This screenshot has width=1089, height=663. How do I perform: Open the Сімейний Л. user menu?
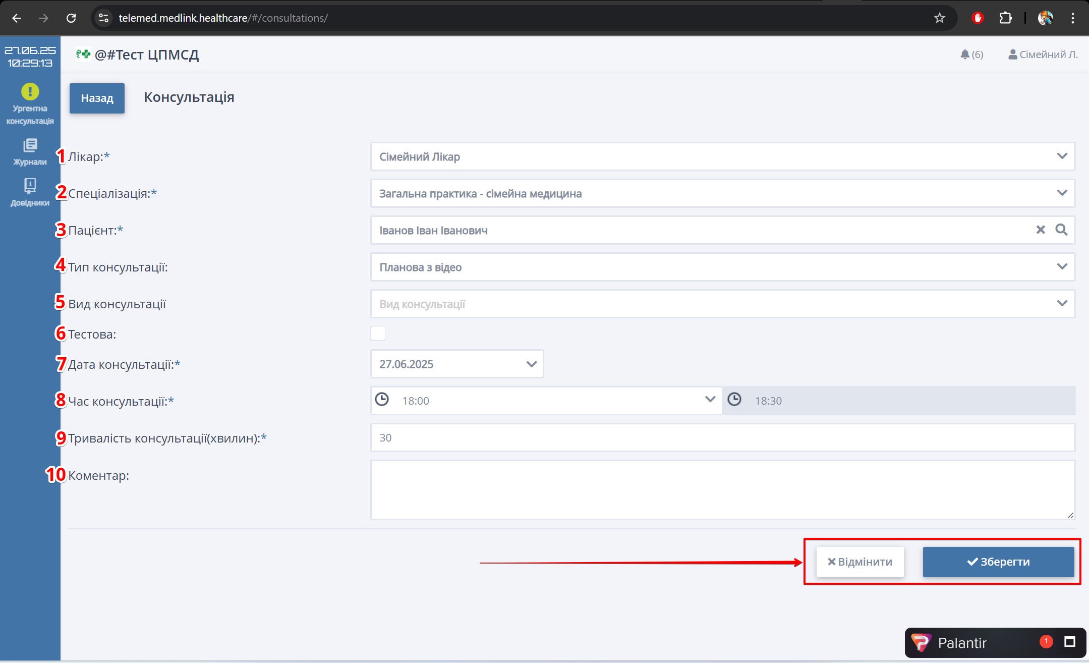tap(1043, 54)
